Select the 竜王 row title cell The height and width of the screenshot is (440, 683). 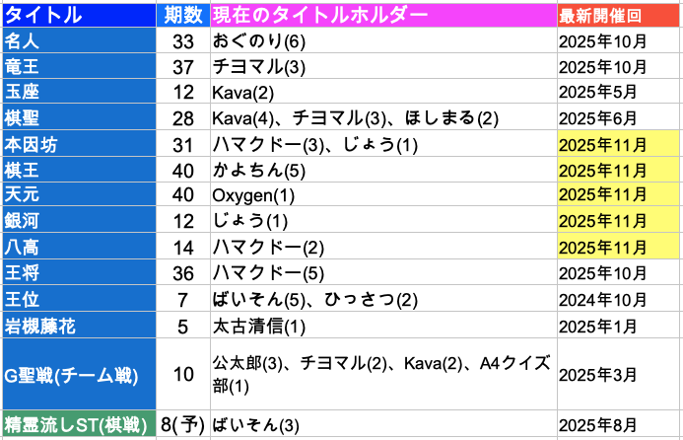point(79,67)
